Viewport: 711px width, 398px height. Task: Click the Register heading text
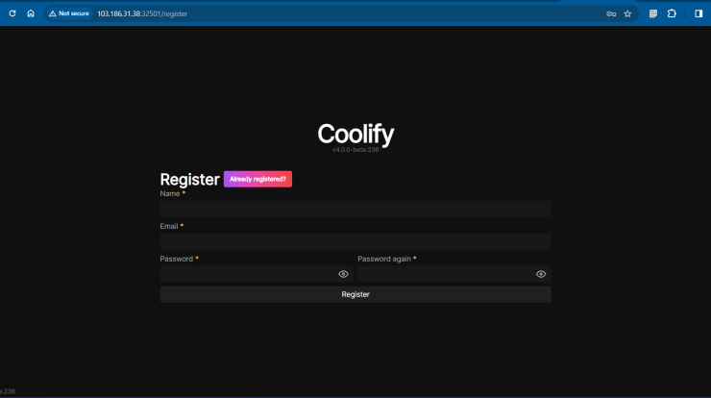[189, 180]
